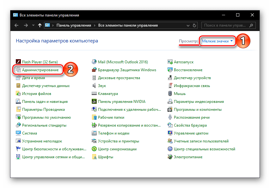The height and width of the screenshot is (188, 270).
Task: Open the Система link
Action: tap(29, 133)
